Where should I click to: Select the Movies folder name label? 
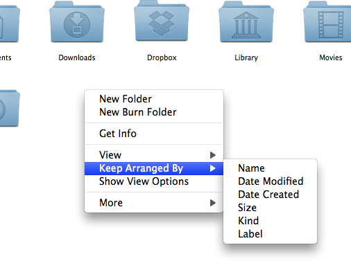click(331, 57)
